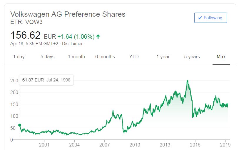Click the 2019 x-axis label

pyautogui.click(x=225, y=144)
